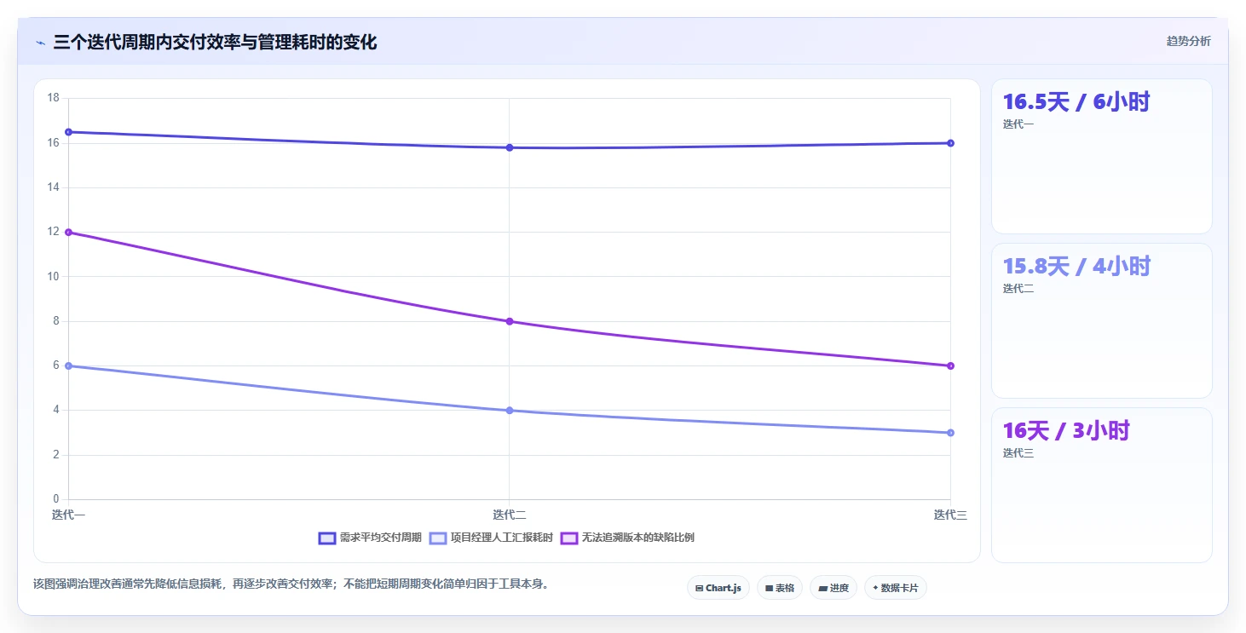
Task: Click the 趋势分析 label in header
Action: point(1188,41)
